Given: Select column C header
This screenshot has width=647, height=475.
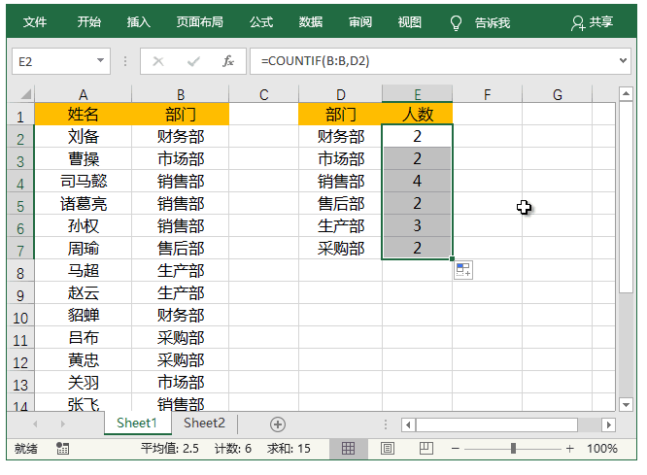Looking at the screenshot, I should click(264, 94).
